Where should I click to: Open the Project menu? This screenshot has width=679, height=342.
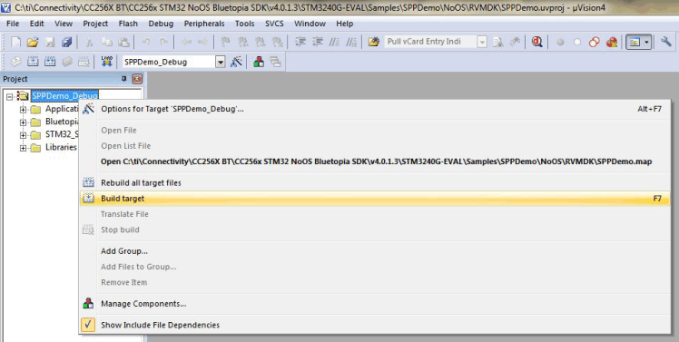(95, 24)
